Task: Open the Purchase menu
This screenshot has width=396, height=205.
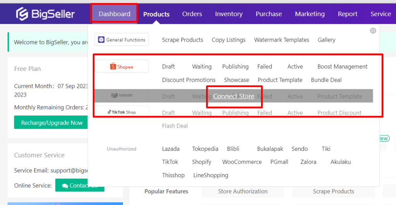Action: [x=269, y=14]
